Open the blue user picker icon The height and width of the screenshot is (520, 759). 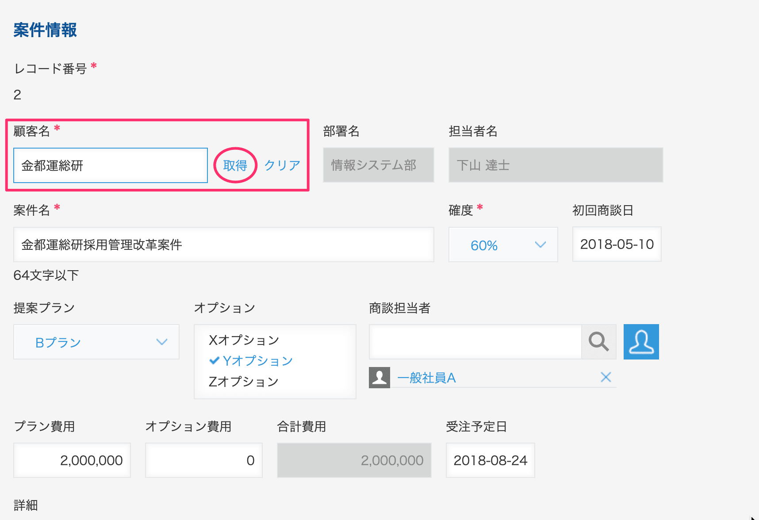[x=641, y=342]
